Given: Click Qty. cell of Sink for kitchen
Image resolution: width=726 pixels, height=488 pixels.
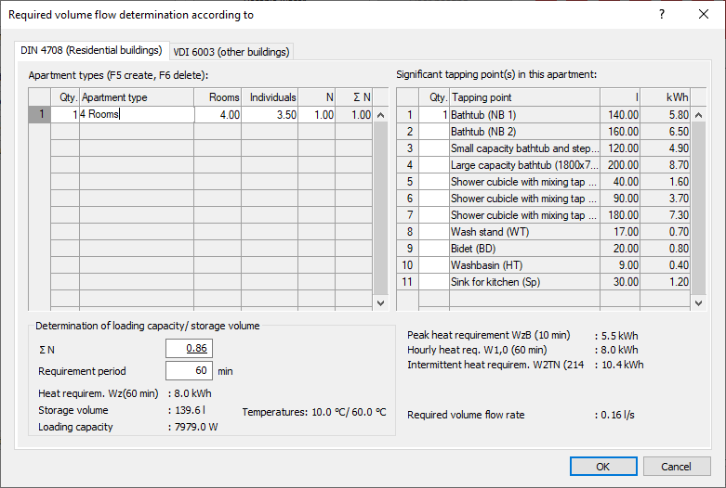Looking at the screenshot, I should [x=434, y=281].
